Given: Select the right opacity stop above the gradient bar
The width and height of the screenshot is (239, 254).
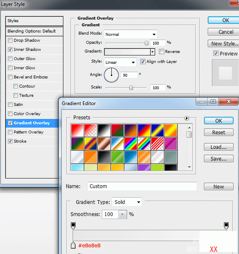Looking at the screenshot, I should pyautogui.click(x=226, y=226).
